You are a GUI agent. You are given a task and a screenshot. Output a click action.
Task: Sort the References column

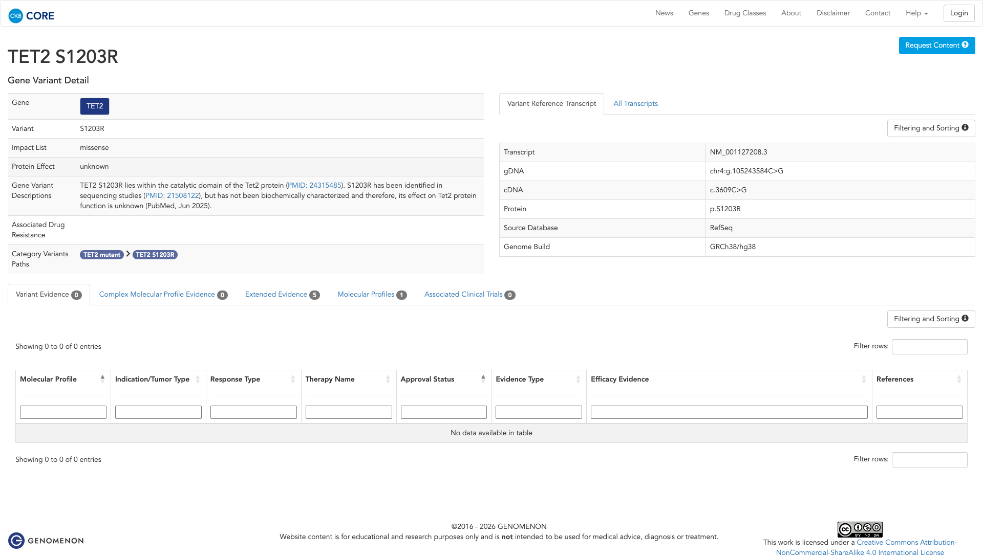(x=958, y=379)
